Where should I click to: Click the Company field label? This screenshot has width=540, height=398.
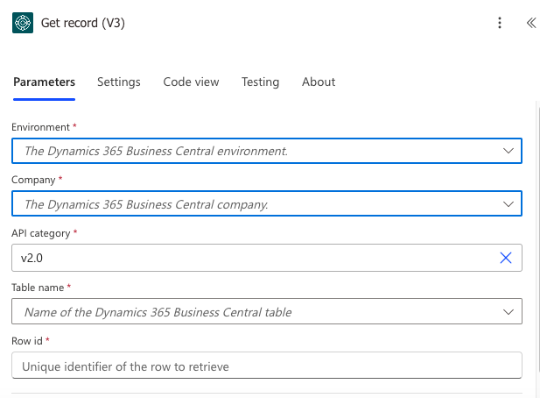coord(33,180)
